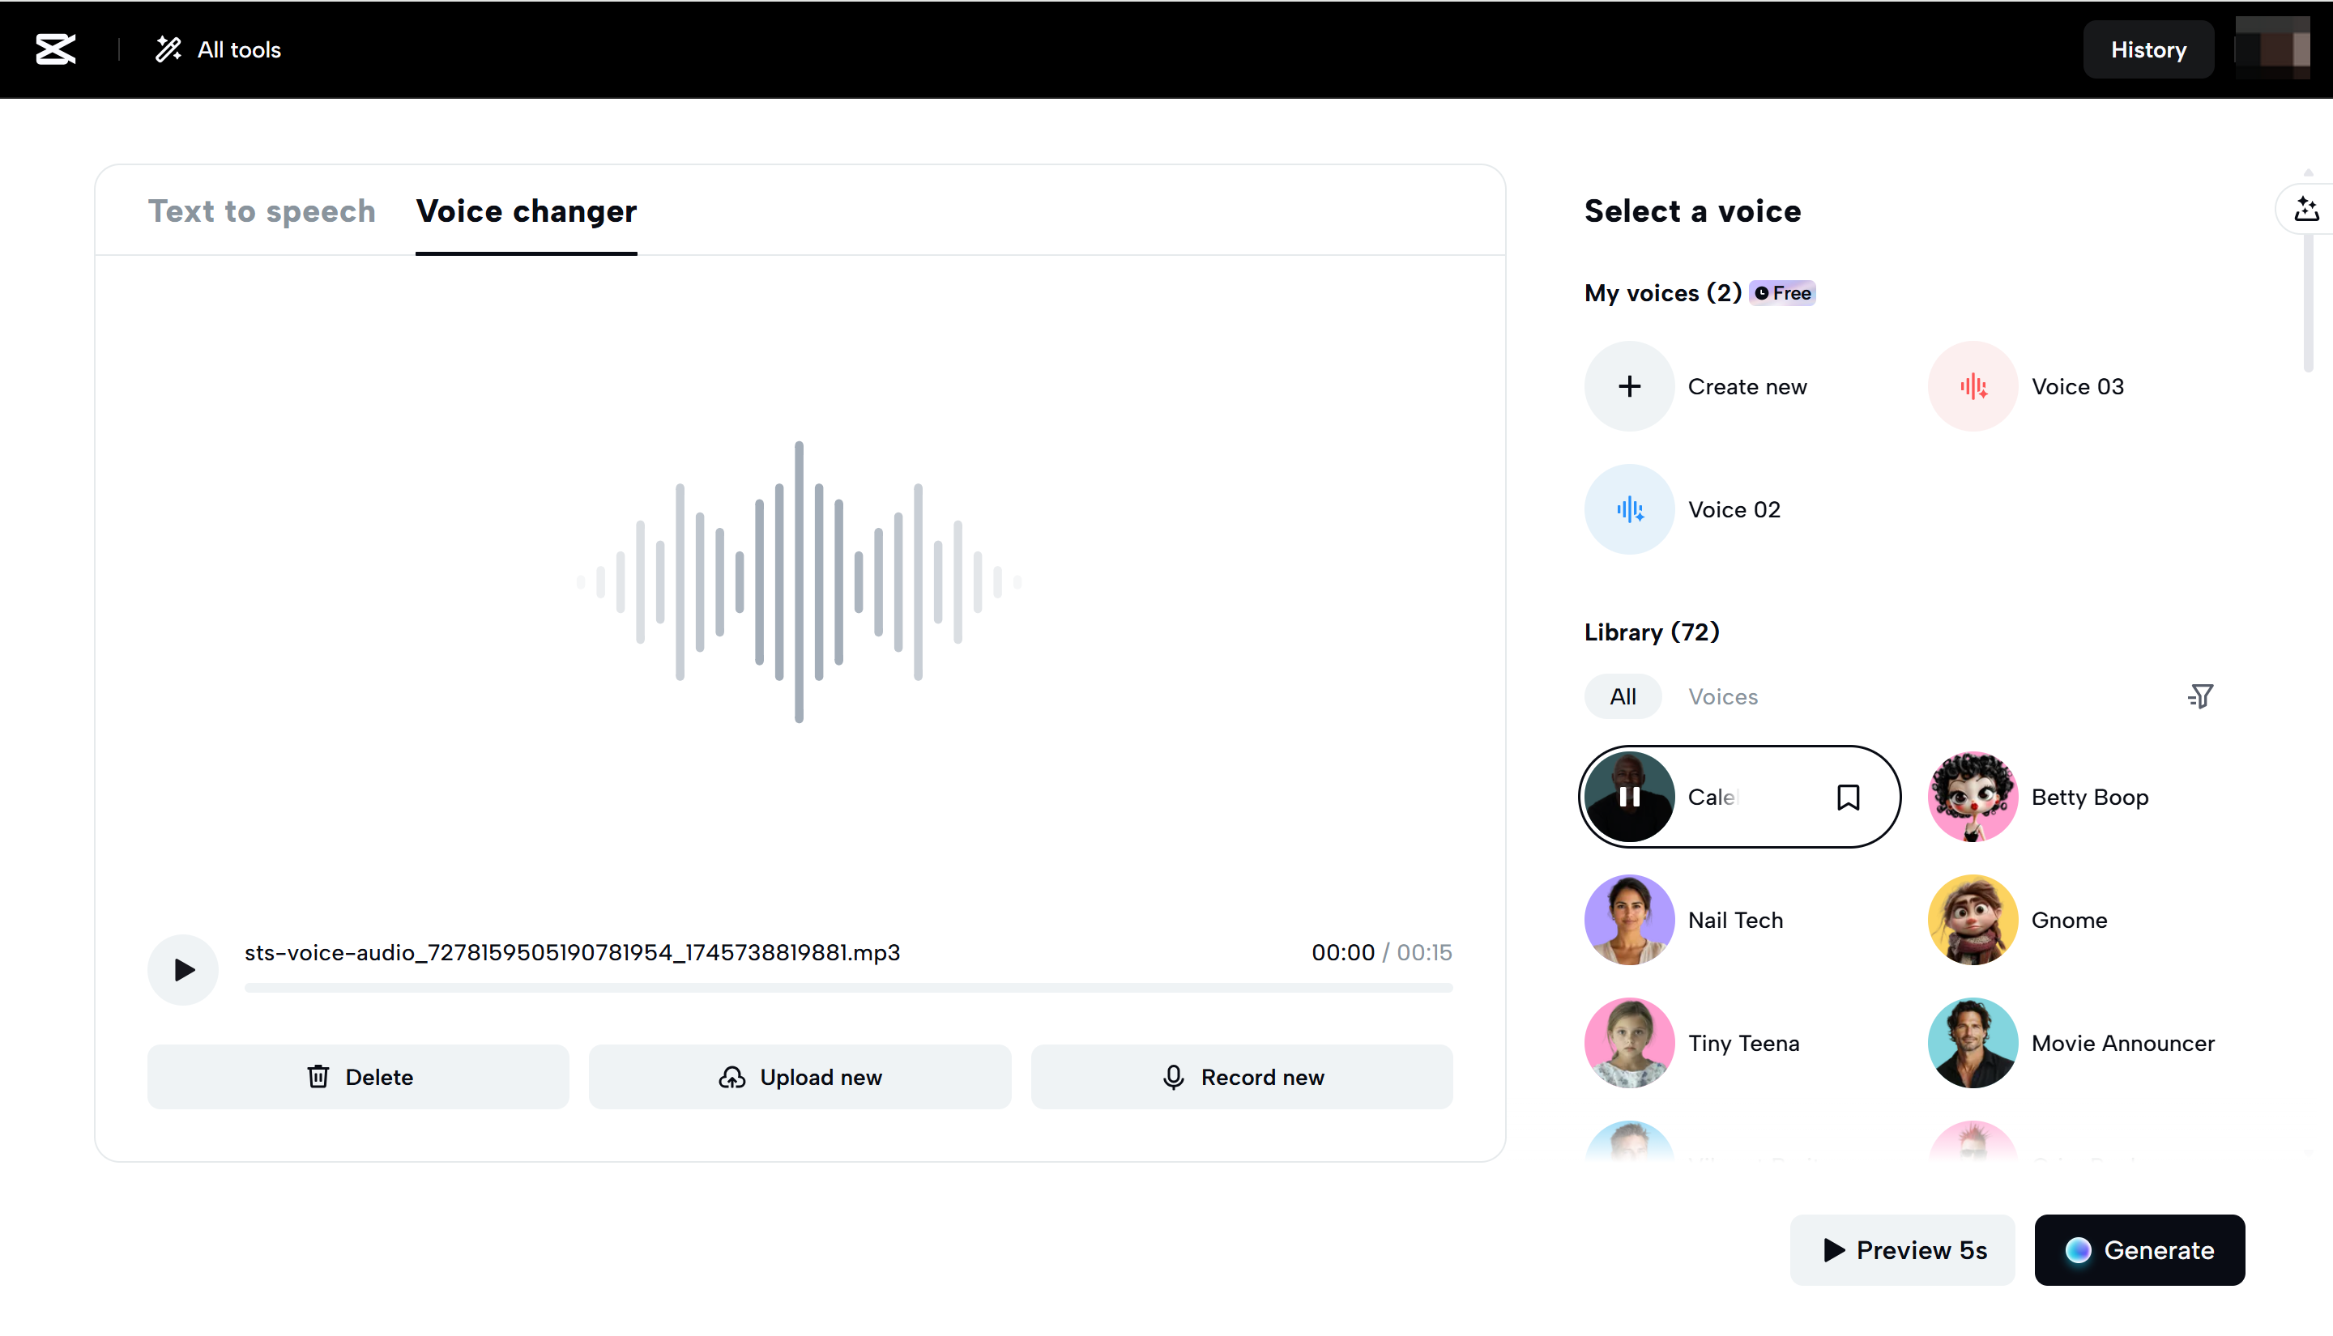Click the Create new voice plus icon
Screen dimensions: 2333x1336
1629,386
